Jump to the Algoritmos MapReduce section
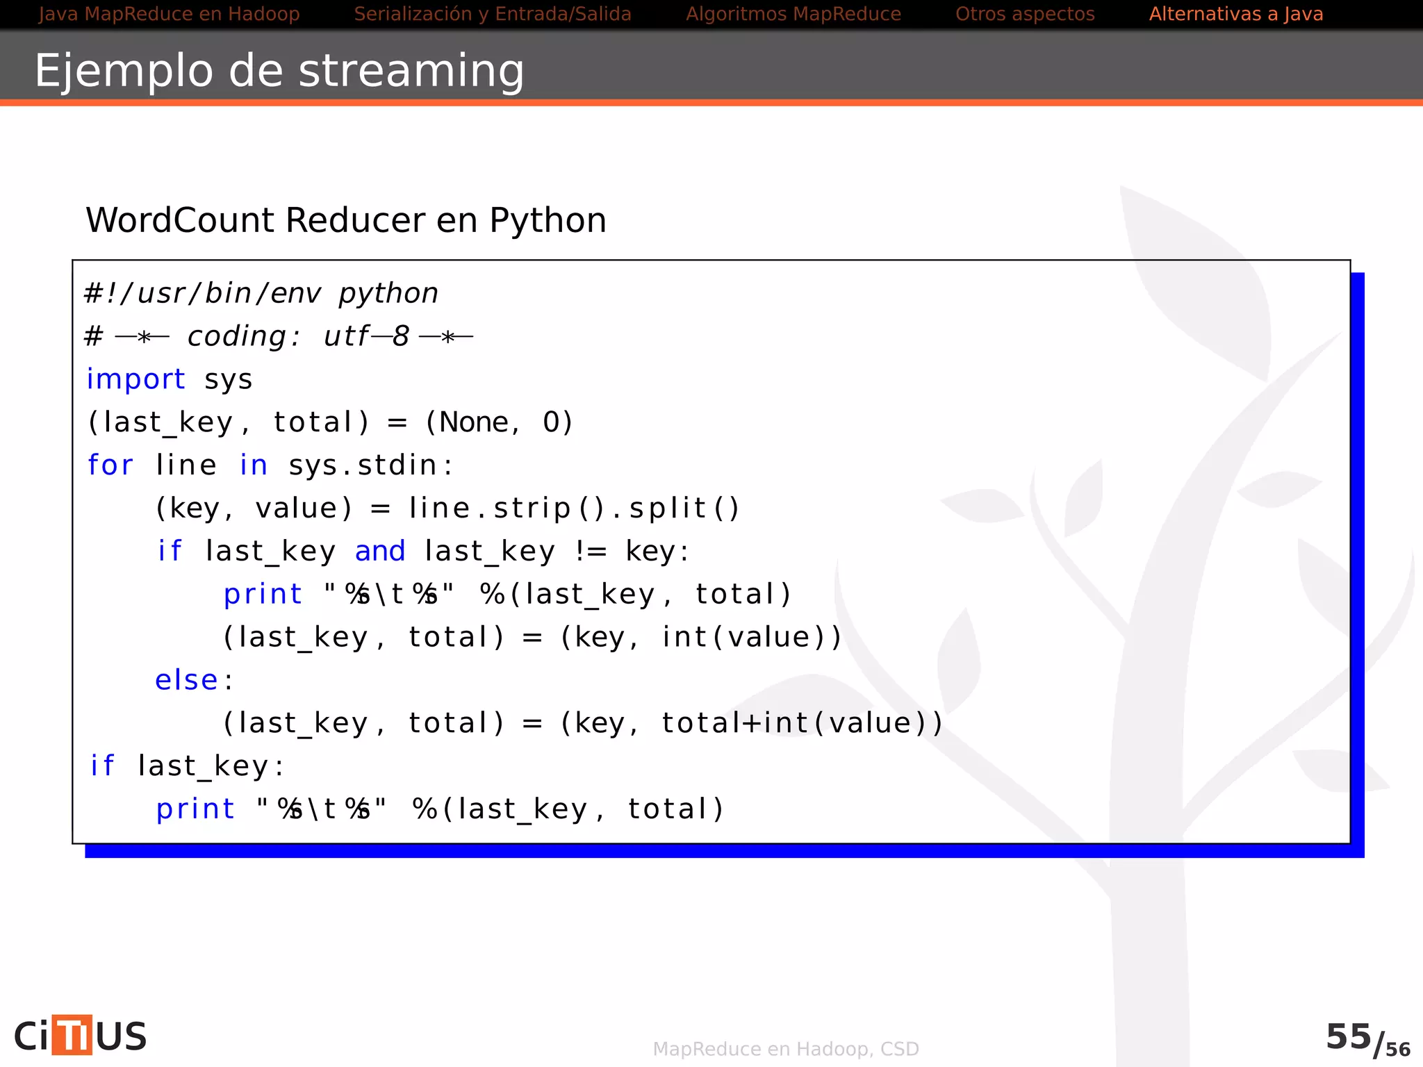This screenshot has width=1423, height=1067. click(793, 14)
